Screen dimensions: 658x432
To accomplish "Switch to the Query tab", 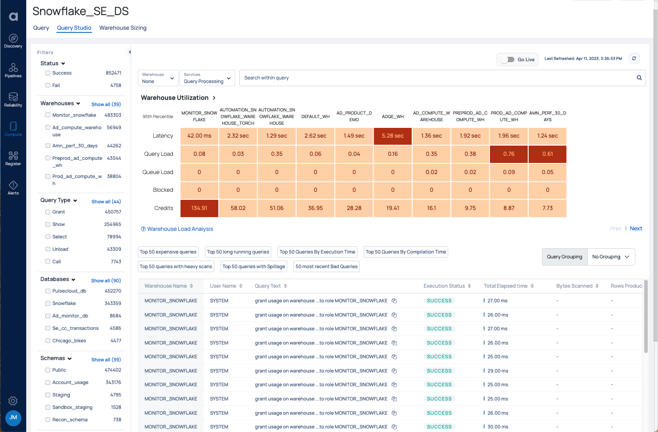I will coord(41,28).
